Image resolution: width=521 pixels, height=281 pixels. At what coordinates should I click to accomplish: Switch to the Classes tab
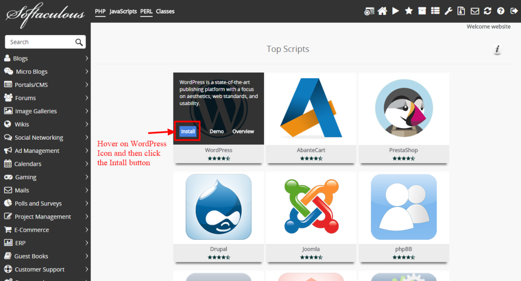point(165,12)
